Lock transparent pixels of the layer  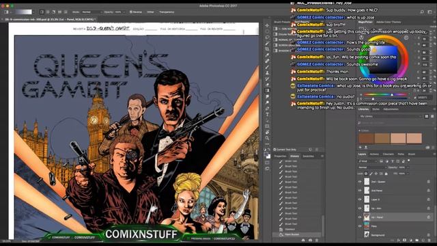click(366, 174)
